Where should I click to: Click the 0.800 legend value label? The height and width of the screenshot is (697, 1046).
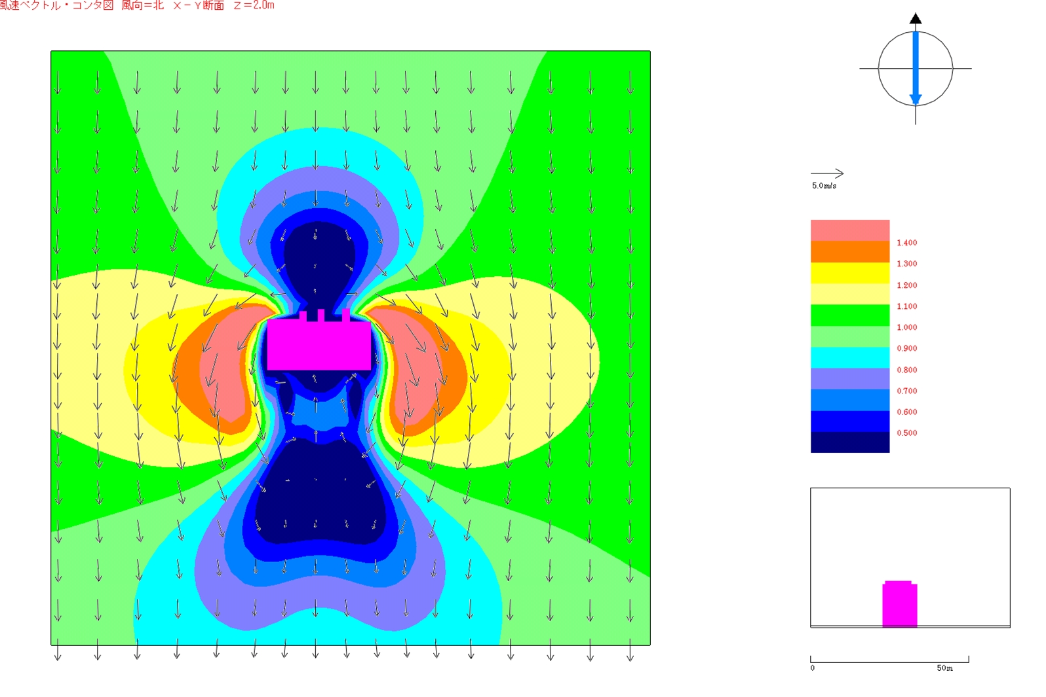click(x=906, y=370)
